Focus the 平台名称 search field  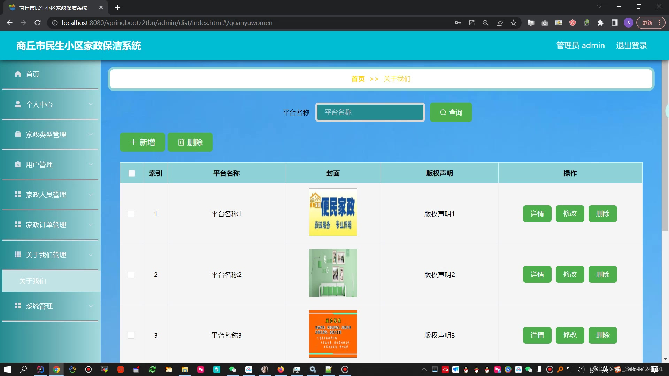click(370, 112)
